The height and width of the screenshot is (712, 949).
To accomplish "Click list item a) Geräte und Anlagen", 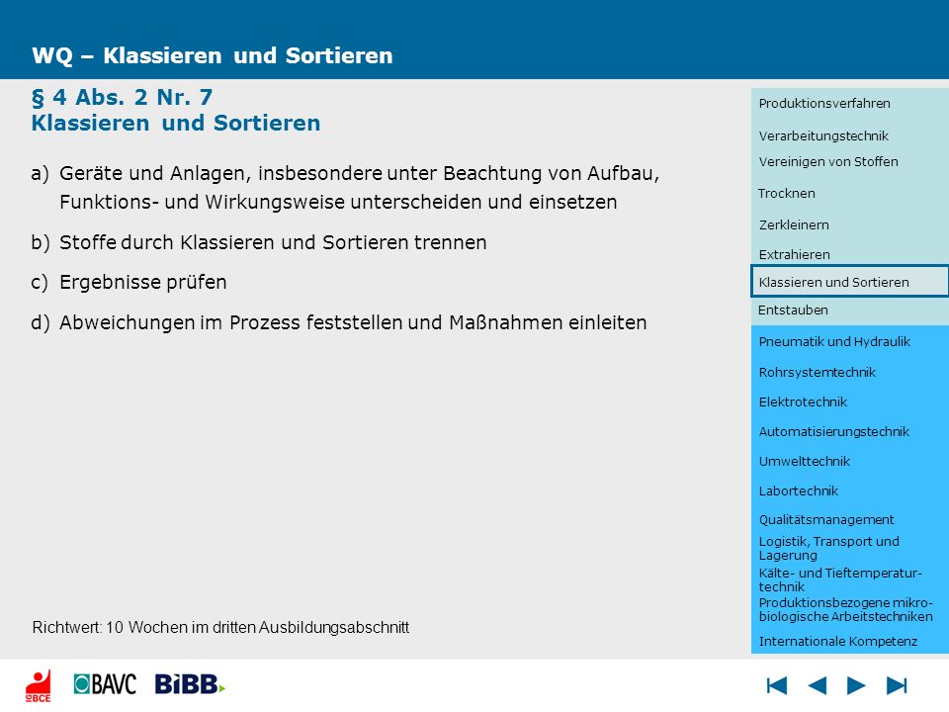I will [345, 187].
